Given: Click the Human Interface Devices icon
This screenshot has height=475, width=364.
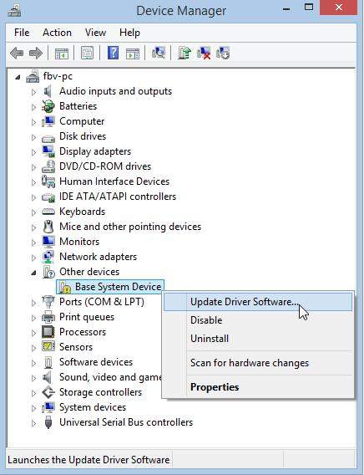Looking at the screenshot, I should (x=48, y=181).
